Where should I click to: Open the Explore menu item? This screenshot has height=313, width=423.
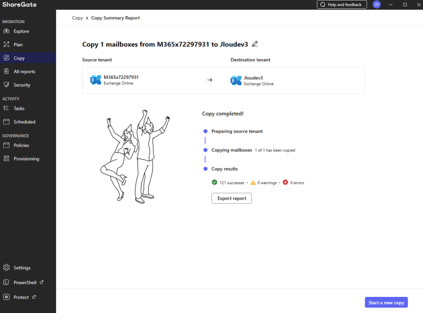[x=28, y=31]
